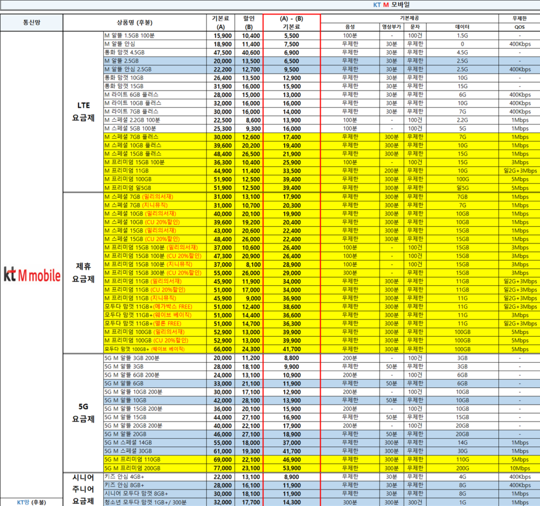Select the 기본제공 merged header cell

(409, 18)
